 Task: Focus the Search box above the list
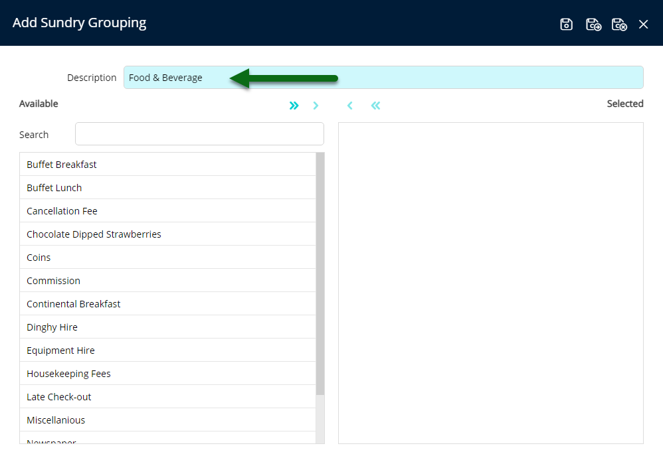click(199, 134)
